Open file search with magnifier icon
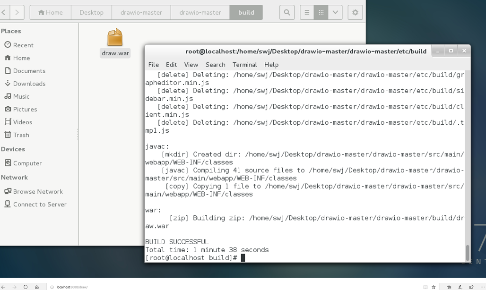Viewport: 486px width, 290px height. click(287, 12)
